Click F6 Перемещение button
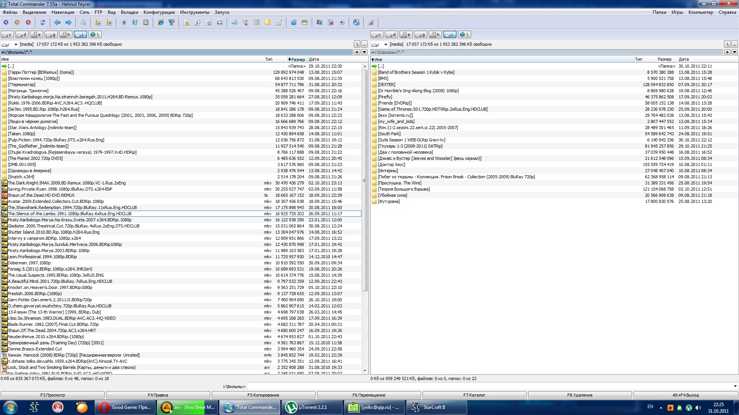 pos(369,395)
